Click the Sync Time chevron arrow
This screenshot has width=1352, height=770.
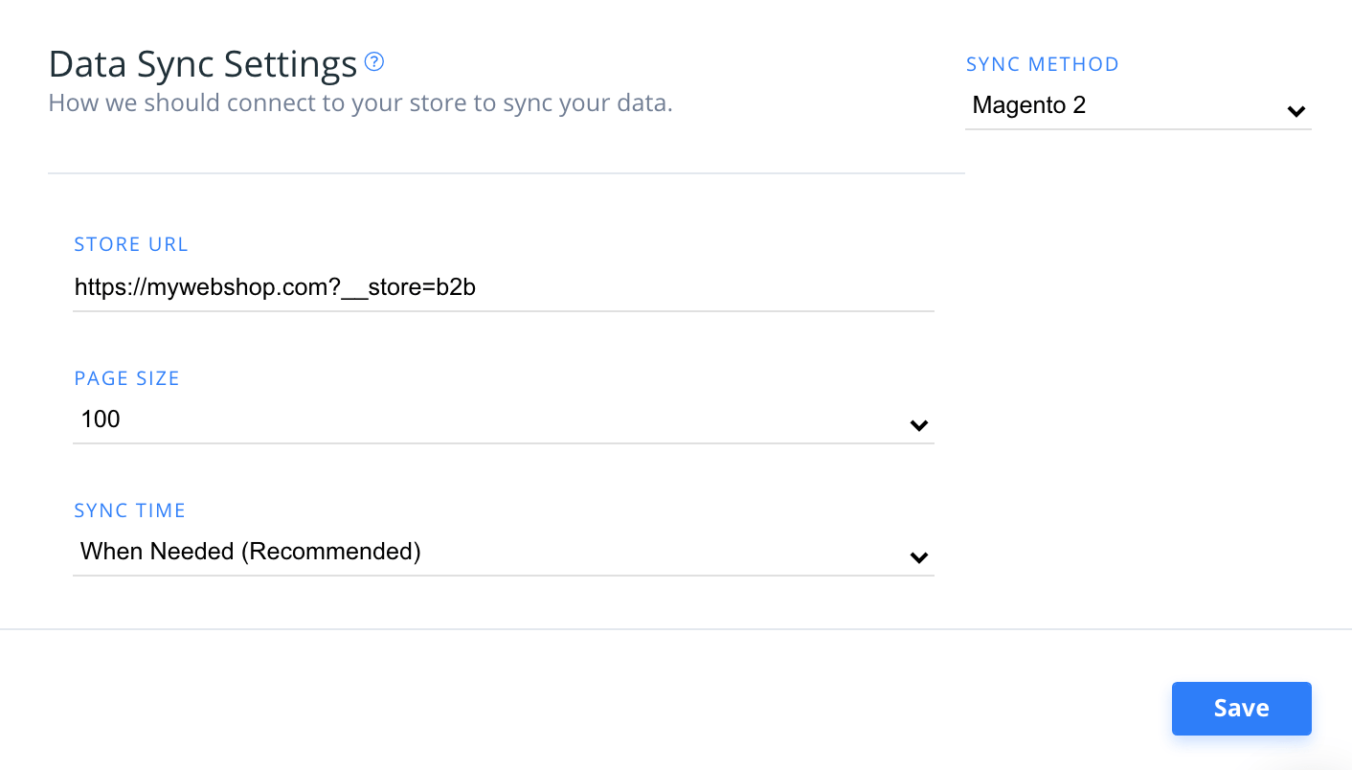click(x=919, y=557)
